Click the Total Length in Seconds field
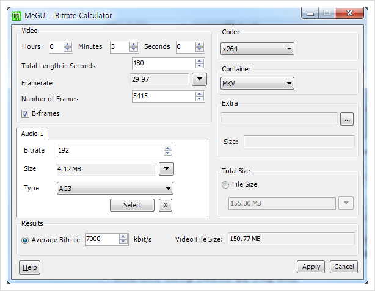This screenshot has width=375, height=291. point(164,63)
